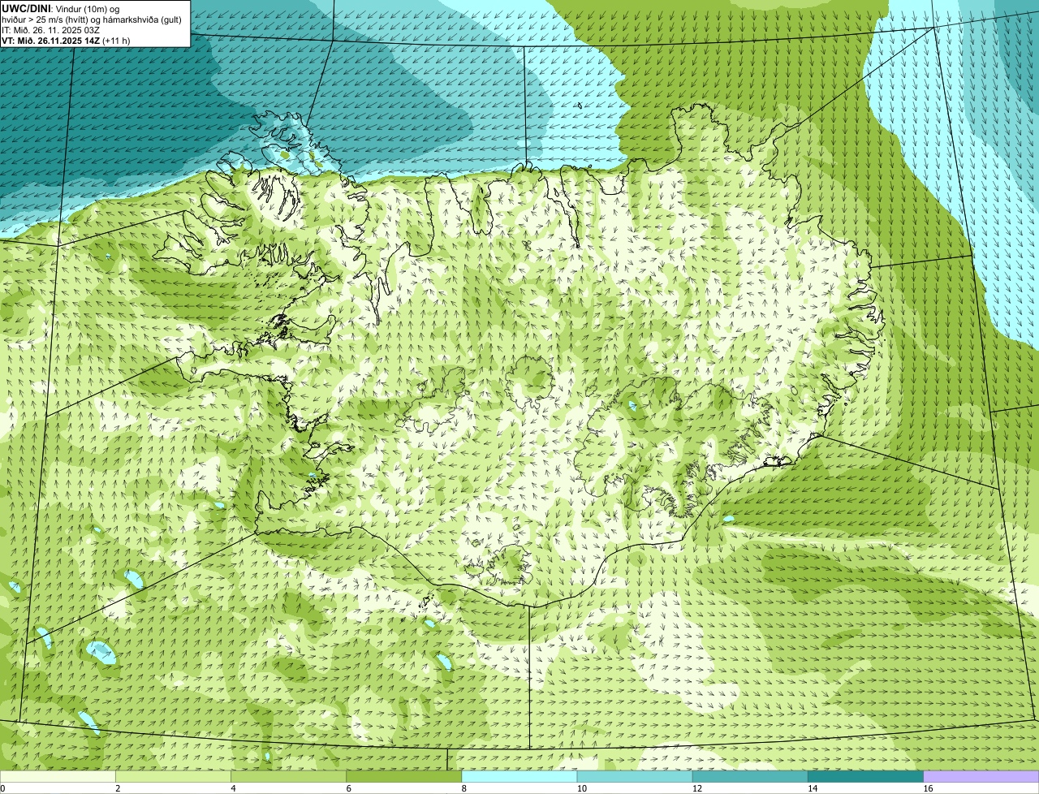Click the 10–12 m/s turquoise legend swatch

click(x=635, y=776)
